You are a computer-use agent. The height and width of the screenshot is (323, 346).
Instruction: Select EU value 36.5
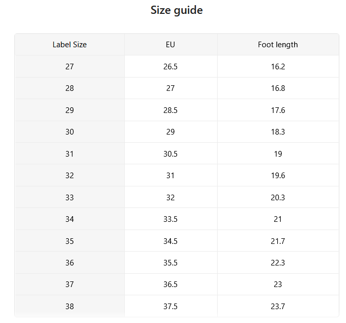(170, 284)
